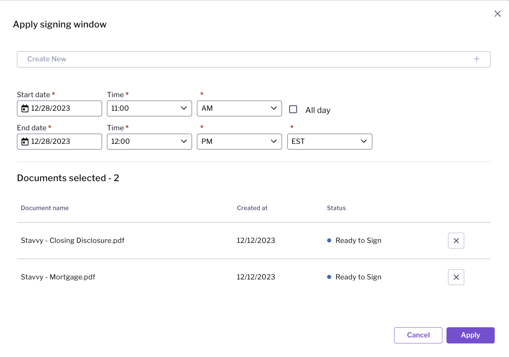Click the Ready to Sign status dot for Mortgage.pdf
The width and height of the screenshot is (509, 357).
(x=329, y=277)
